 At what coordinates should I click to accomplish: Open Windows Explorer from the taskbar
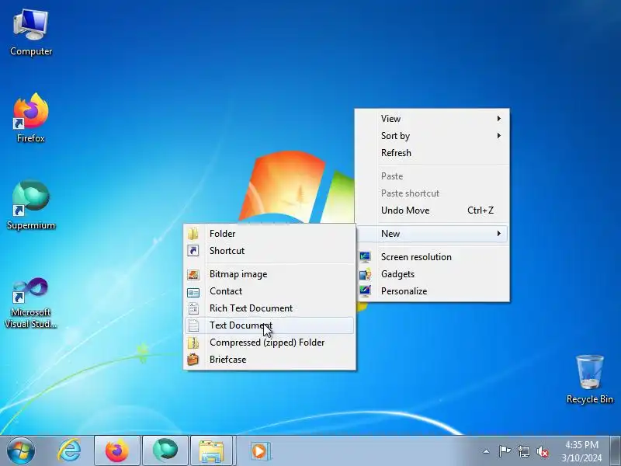point(211,451)
